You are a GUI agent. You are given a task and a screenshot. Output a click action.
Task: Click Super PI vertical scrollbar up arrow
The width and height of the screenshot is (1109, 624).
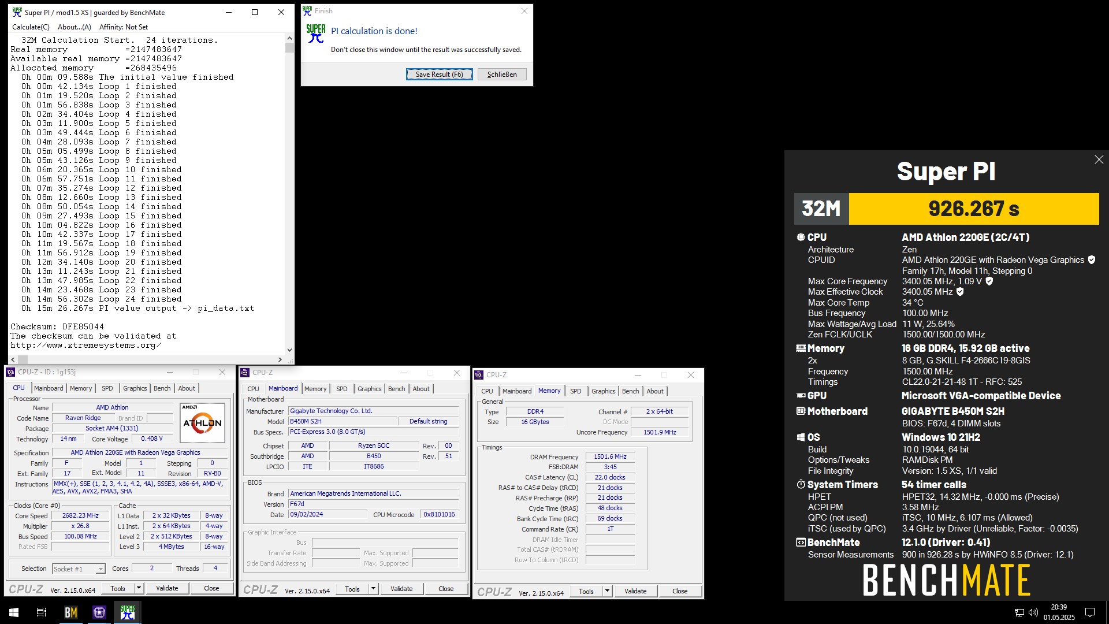pyautogui.click(x=289, y=38)
